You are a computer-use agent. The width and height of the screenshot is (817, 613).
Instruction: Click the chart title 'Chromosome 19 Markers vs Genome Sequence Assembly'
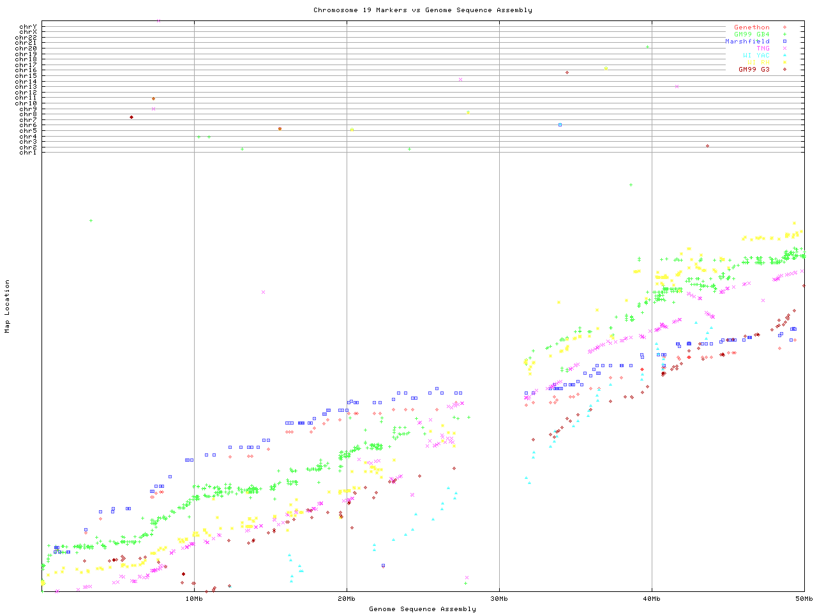(x=423, y=10)
